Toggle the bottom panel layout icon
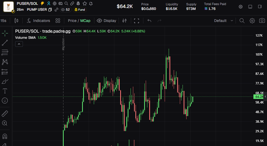Image resolution: width=267 pixels, height=146 pixels. (x=250, y=7)
